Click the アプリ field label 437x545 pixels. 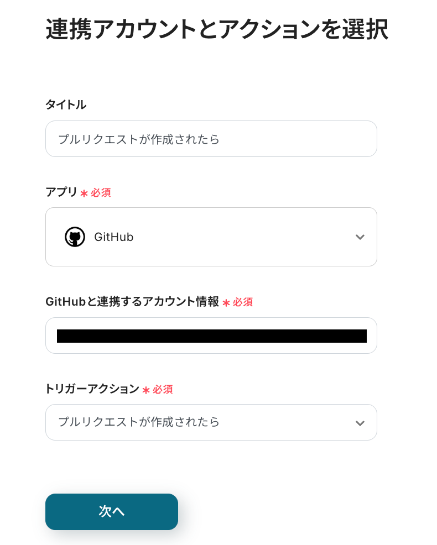tap(61, 192)
